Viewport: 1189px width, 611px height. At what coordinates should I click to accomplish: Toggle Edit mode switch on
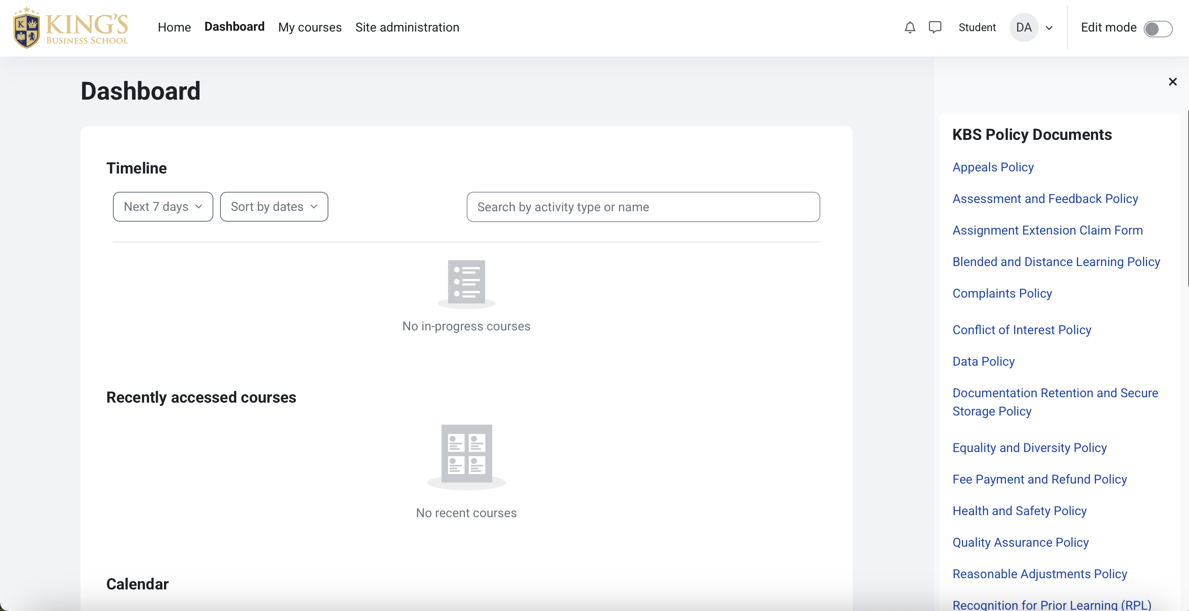(1157, 29)
